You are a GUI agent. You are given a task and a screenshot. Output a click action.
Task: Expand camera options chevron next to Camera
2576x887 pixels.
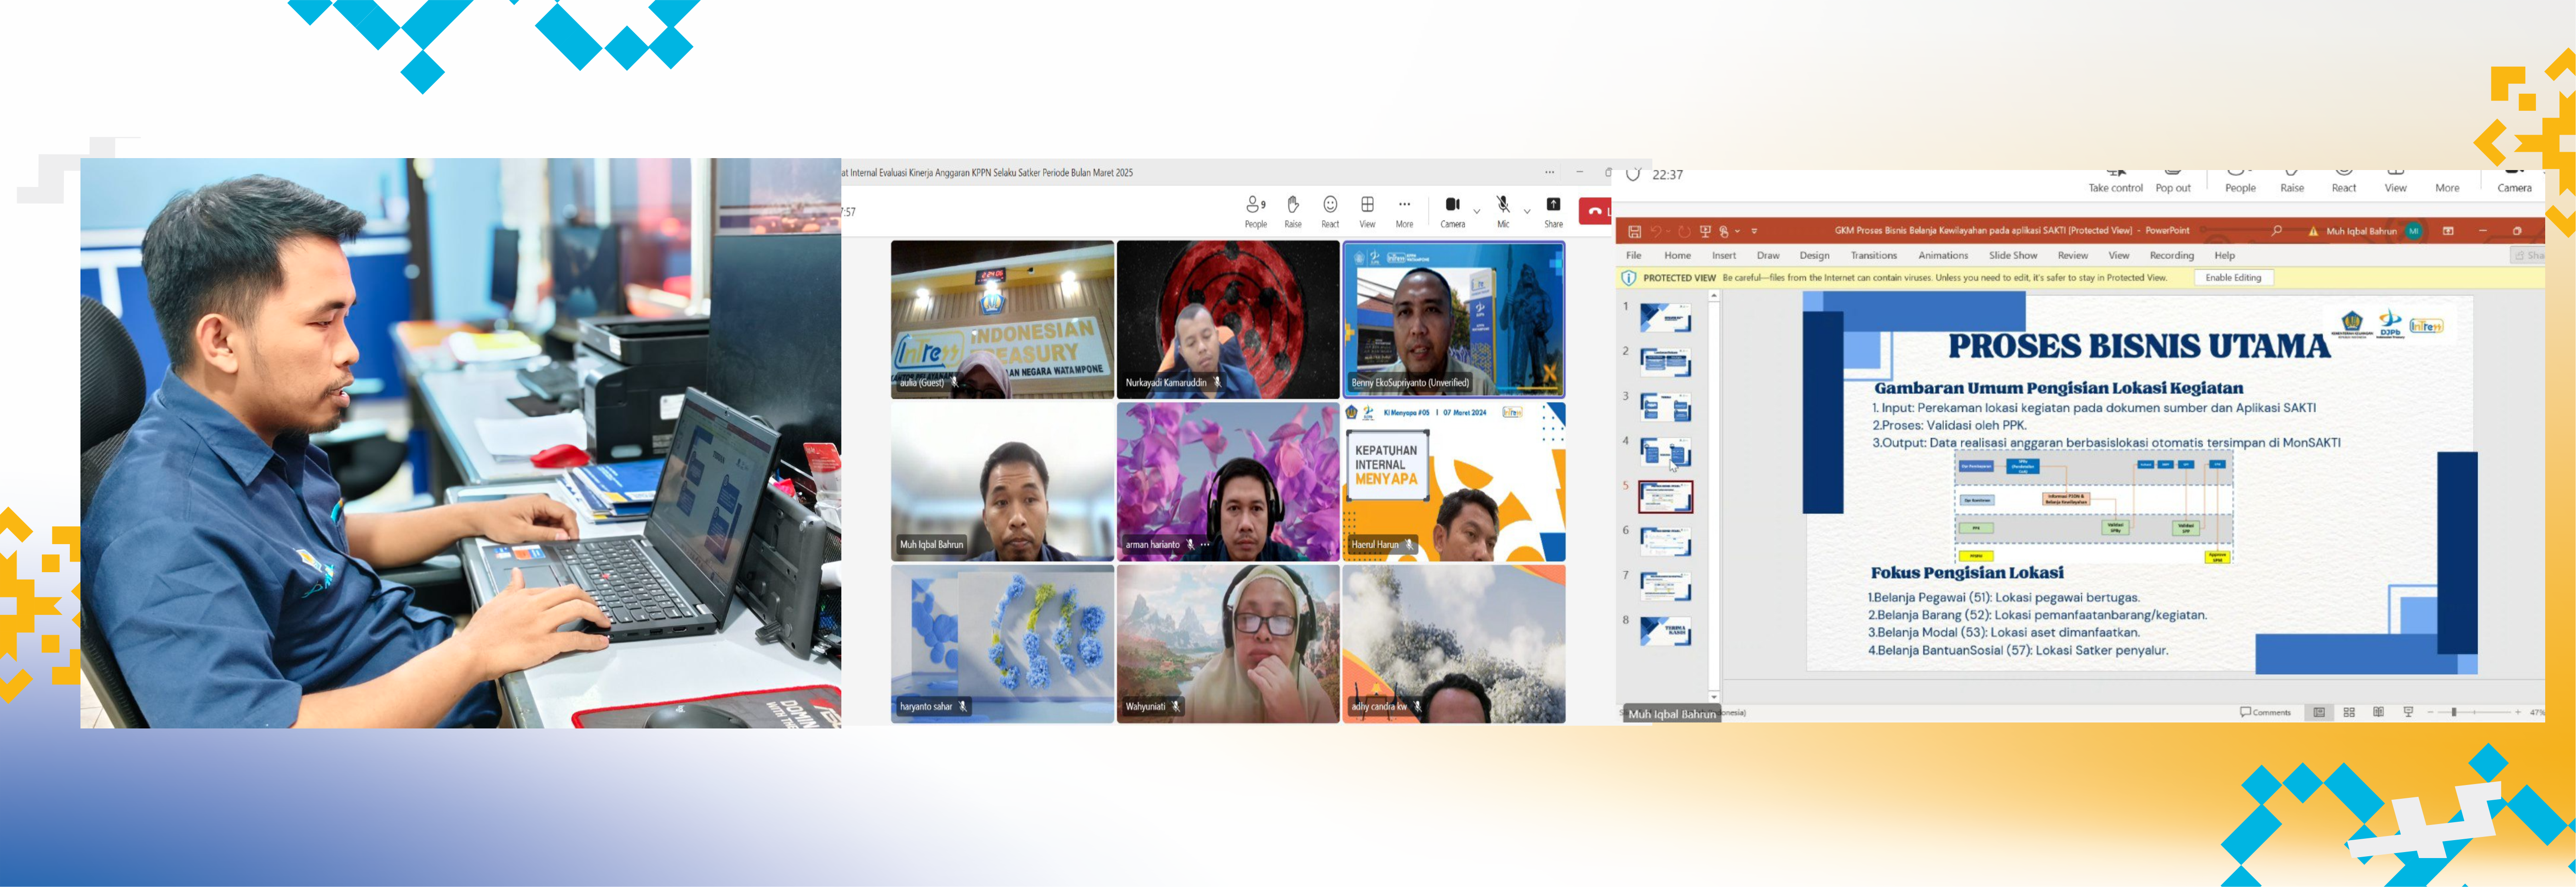click(1477, 212)
